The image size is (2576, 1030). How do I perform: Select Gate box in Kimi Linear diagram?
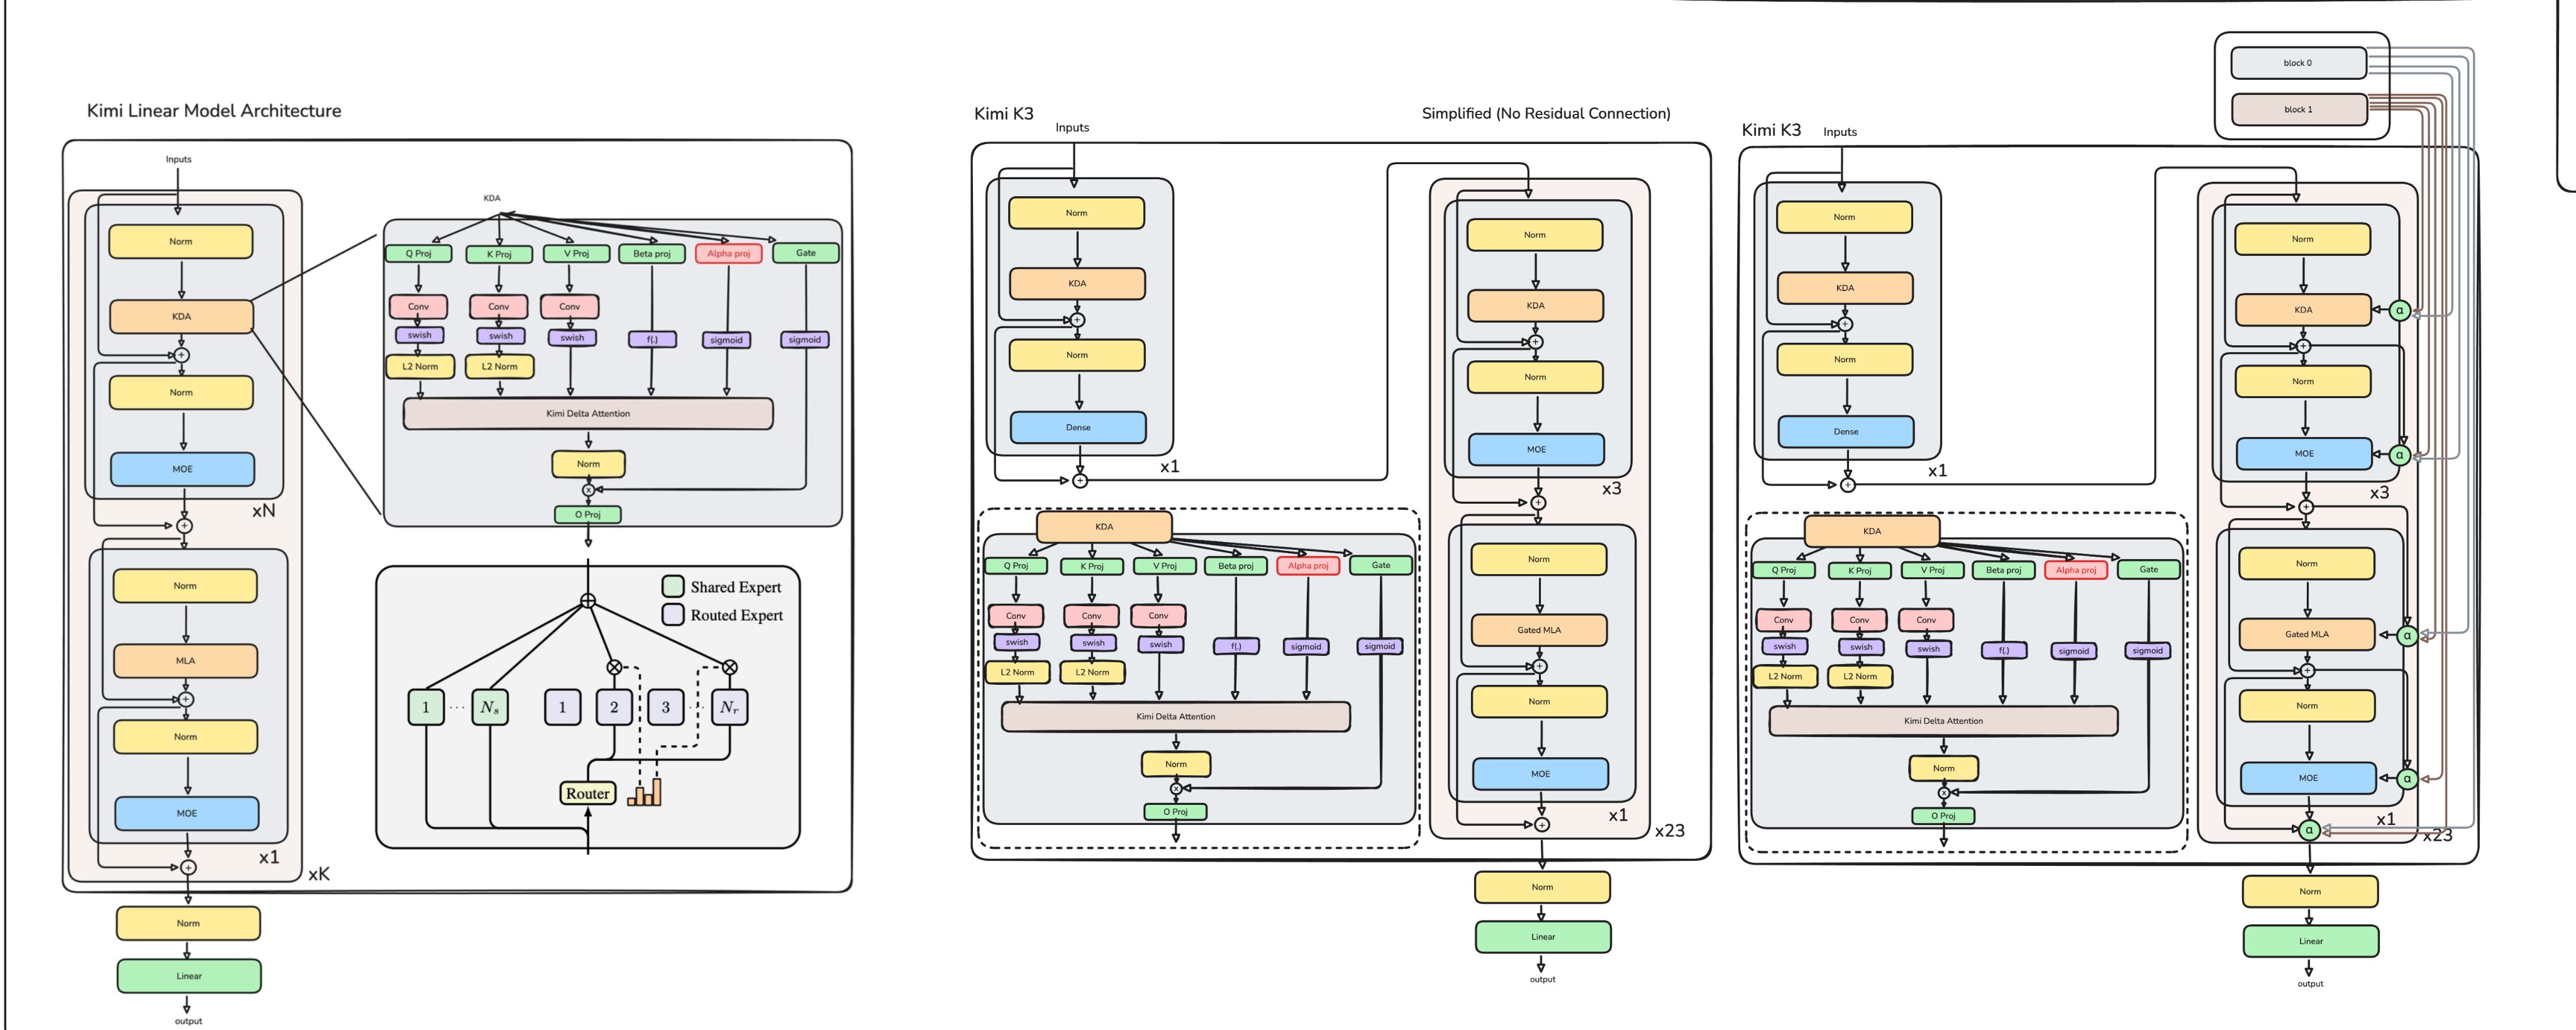(806, 253)
